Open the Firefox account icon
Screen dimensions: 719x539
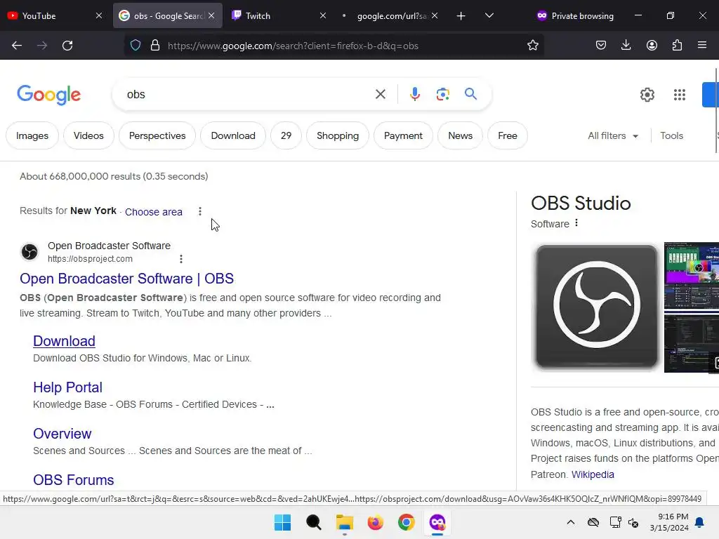[x=652, y=46]
